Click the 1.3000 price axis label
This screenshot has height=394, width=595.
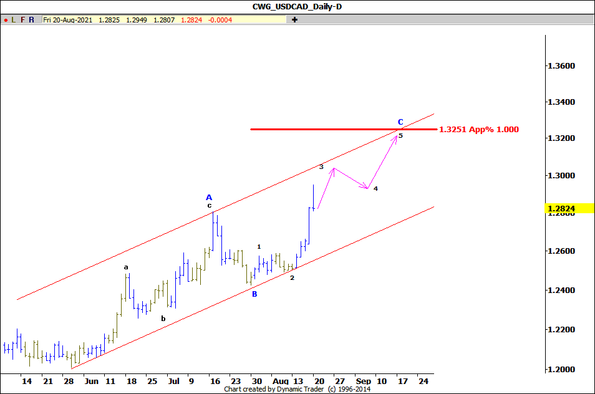[x=561, y=176]
